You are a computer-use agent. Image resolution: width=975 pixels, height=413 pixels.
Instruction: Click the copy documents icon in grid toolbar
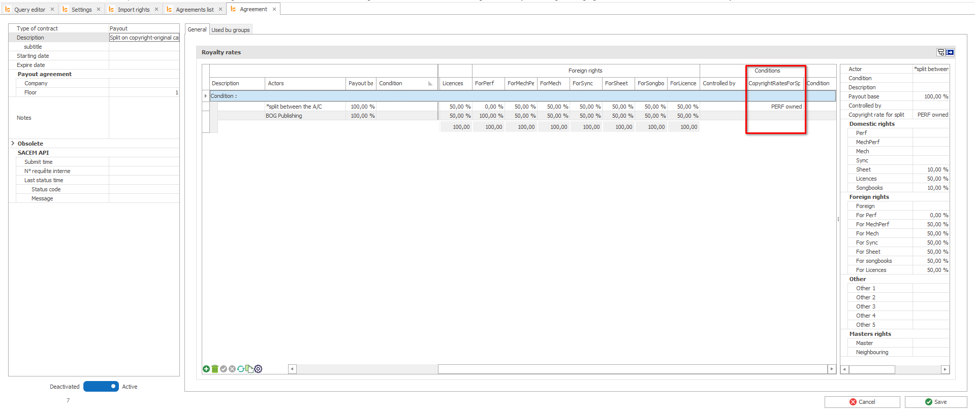[x=249, y=369]
